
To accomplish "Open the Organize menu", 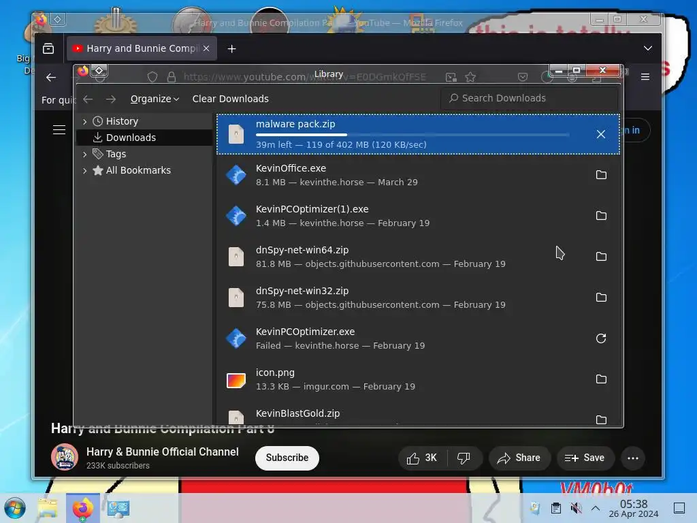I will (155, 99).
